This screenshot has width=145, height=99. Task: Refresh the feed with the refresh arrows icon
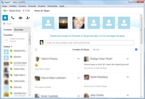pos(36,49)
